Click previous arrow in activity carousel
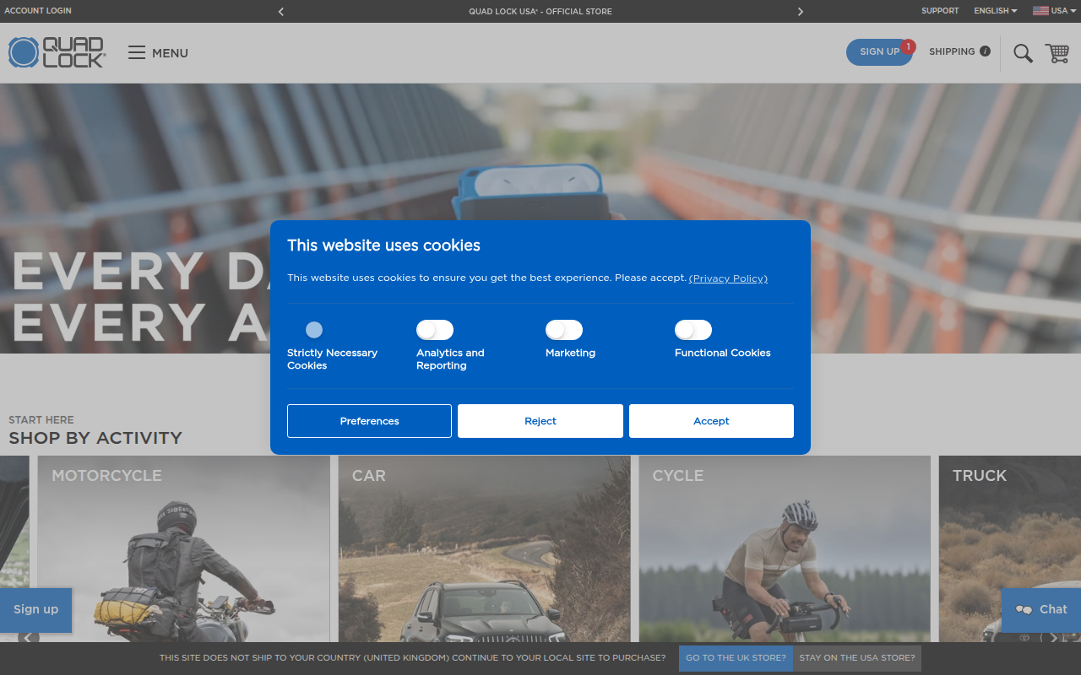Image resolution: width=1081 pixels, height=675 pixels. pos(29,638)
